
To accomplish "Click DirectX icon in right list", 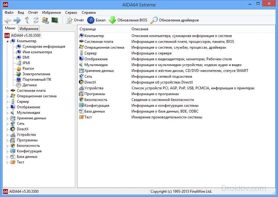I will (81, 82).
